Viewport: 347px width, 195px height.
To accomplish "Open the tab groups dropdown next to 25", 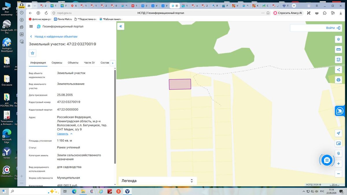I will coord(35,6).
